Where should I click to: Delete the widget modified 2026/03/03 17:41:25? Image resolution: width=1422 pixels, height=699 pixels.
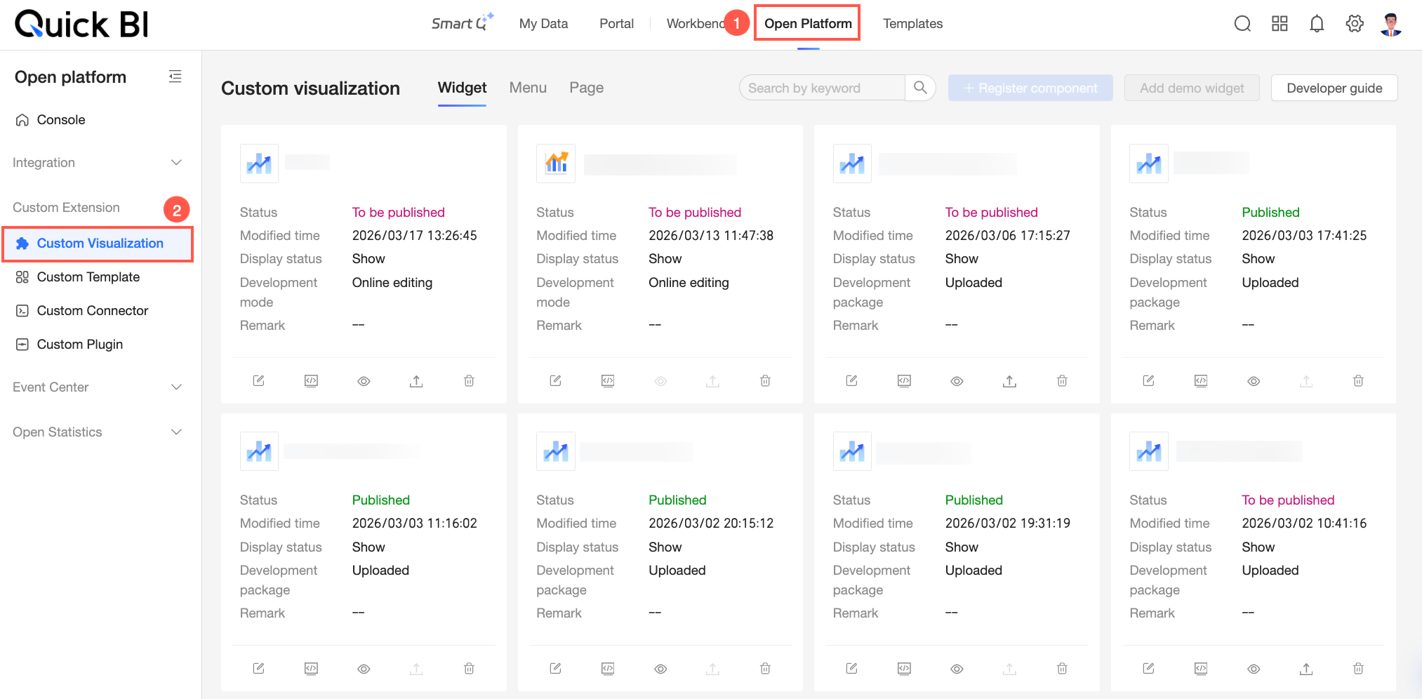click(x=1358, y=380)
